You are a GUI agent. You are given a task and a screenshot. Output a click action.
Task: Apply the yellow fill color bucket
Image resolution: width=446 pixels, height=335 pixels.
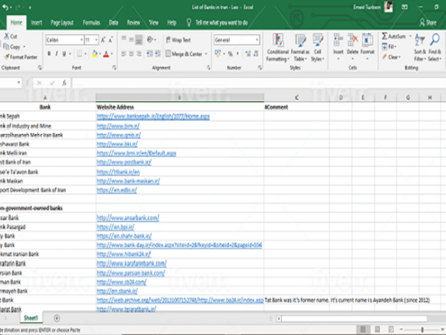[x=95, y=54]
